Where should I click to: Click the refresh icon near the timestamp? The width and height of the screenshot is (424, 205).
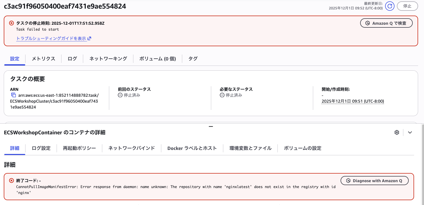point(390,6)
